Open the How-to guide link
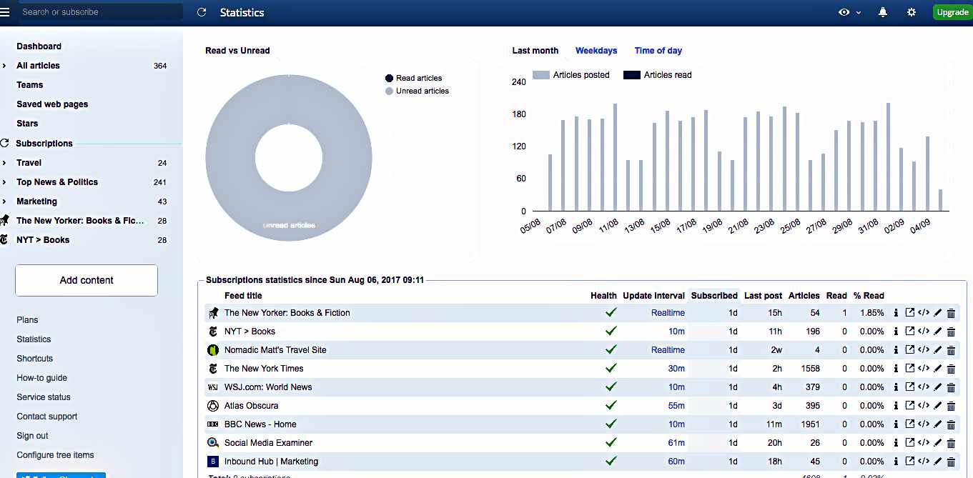 coord(42,378)
